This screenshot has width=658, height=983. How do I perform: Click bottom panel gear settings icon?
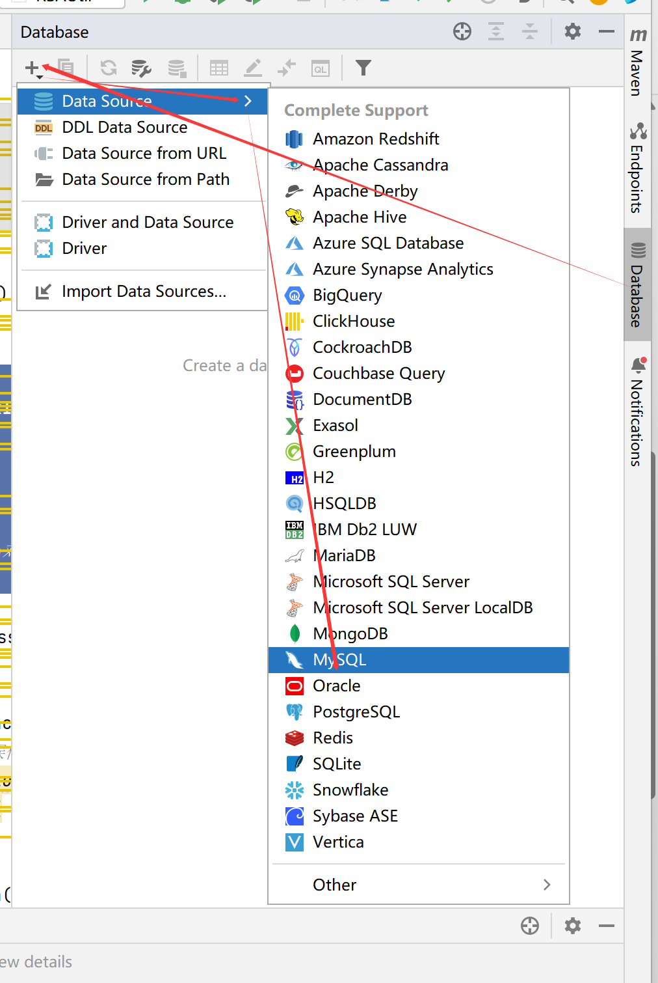click(x=572, y=926)
